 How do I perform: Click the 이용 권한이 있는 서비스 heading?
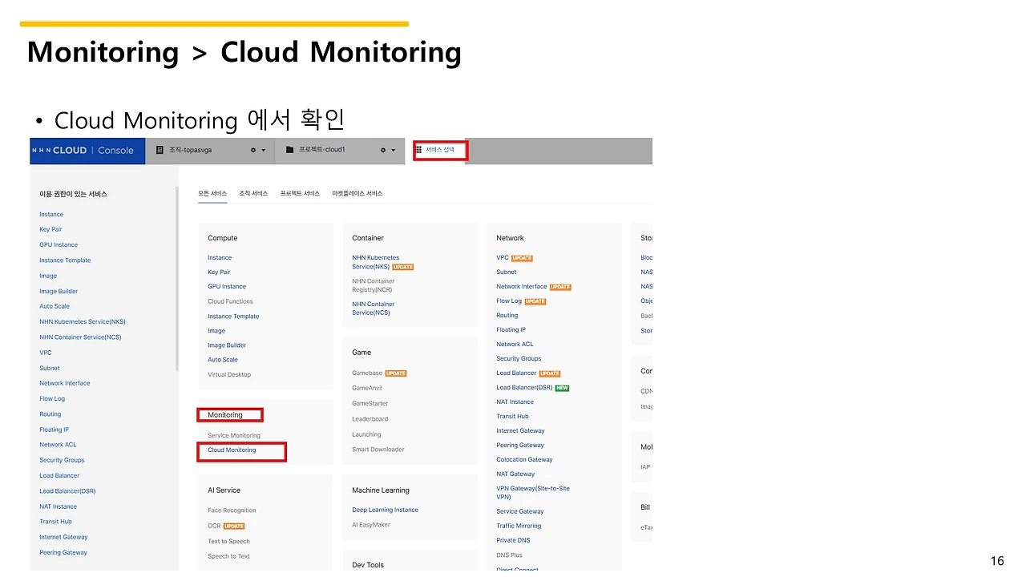coord(73,194)
